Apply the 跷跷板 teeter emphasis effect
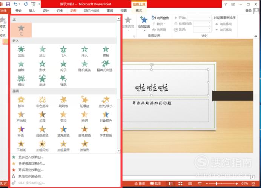Screen dimensions: 261x188 (x=63, y=102)
